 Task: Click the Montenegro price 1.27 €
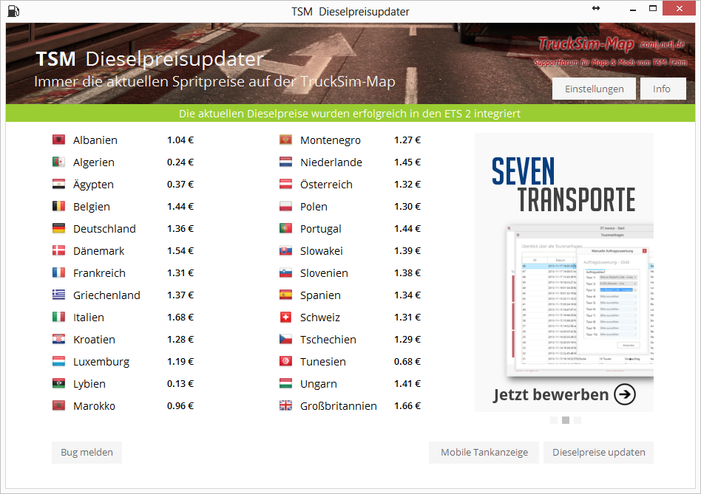click(x=407, y=140)
